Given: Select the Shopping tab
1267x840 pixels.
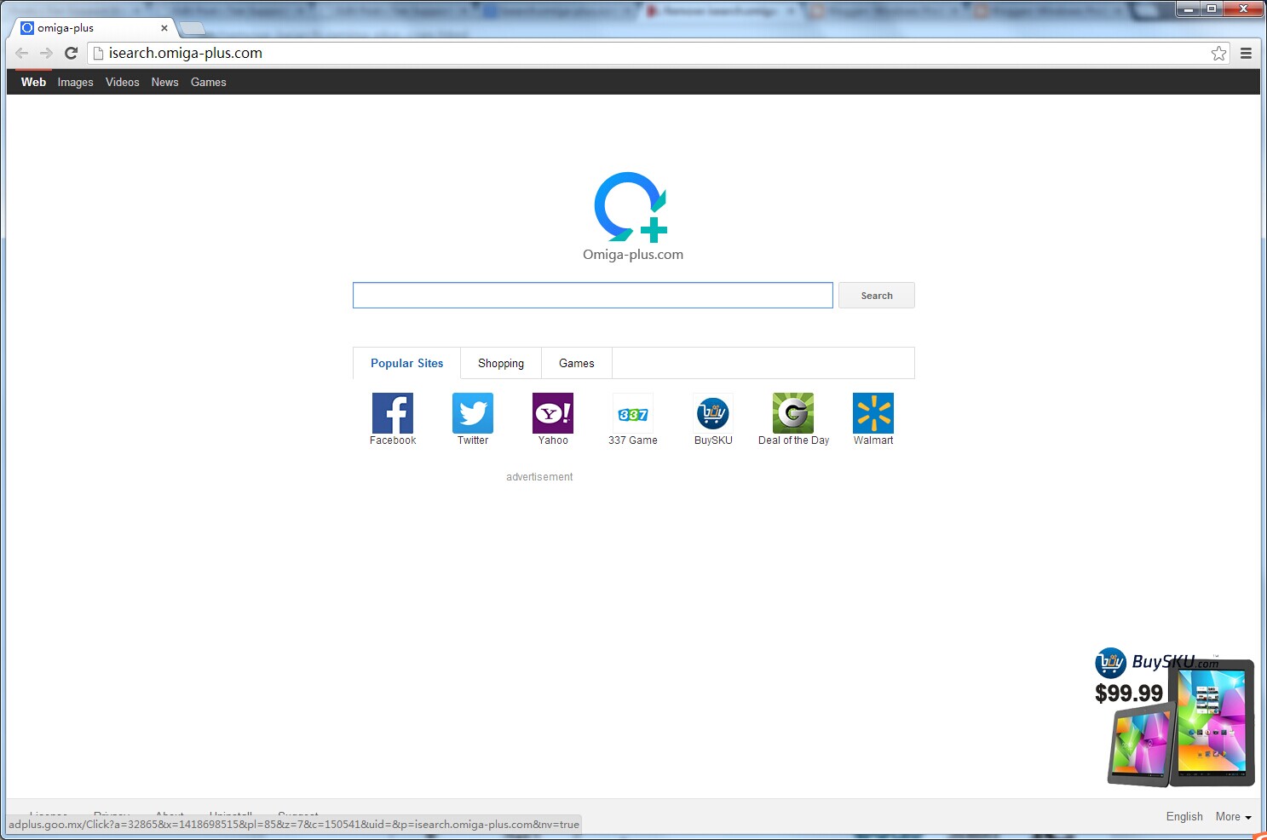Looking at the screenshot, I should pos(501,363).
